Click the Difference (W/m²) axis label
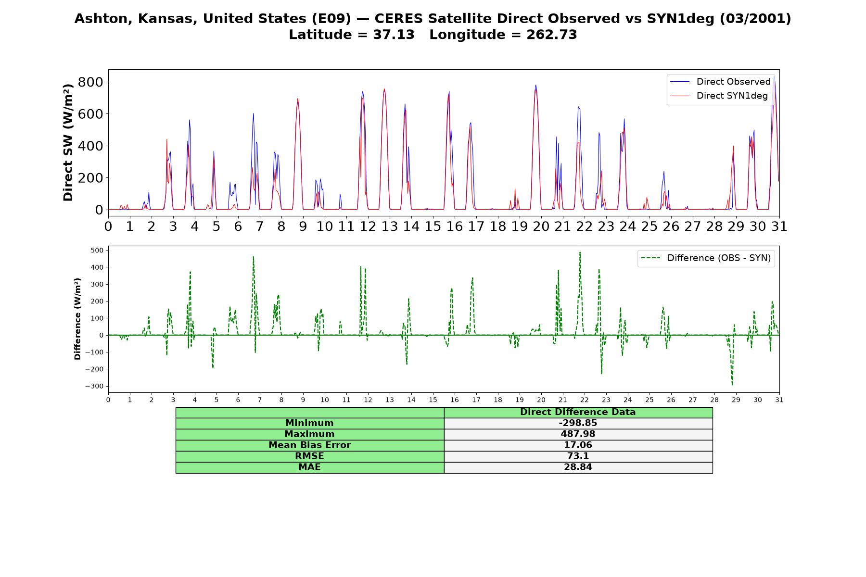Viewport: 866px width, 577px height. coord(77,319)
